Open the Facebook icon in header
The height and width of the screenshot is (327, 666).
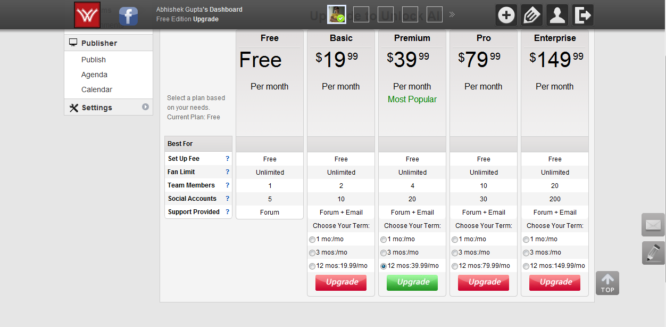point(128,16)
